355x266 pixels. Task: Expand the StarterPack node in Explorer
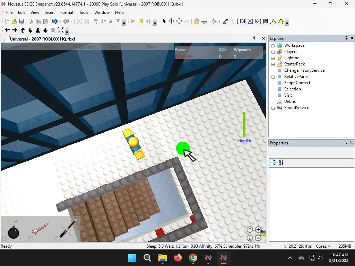click(x=273, y=64)
